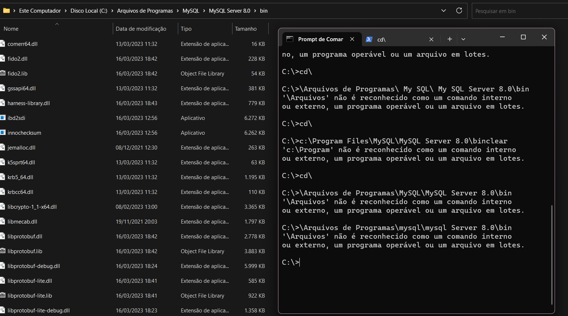Click the fido2.lib library file icon
The width and height of the screenshot is (568, 316).
[3, 73]
